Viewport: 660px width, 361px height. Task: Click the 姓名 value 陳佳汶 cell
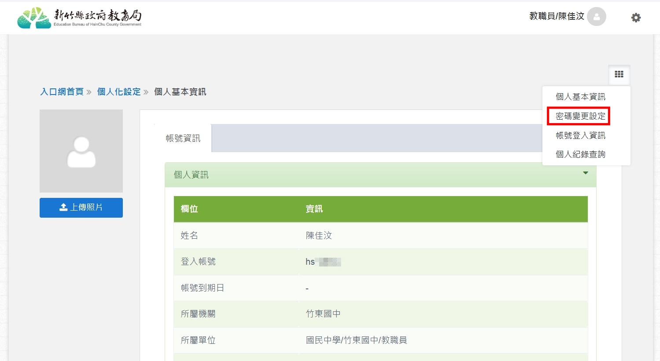pos(319,236)
